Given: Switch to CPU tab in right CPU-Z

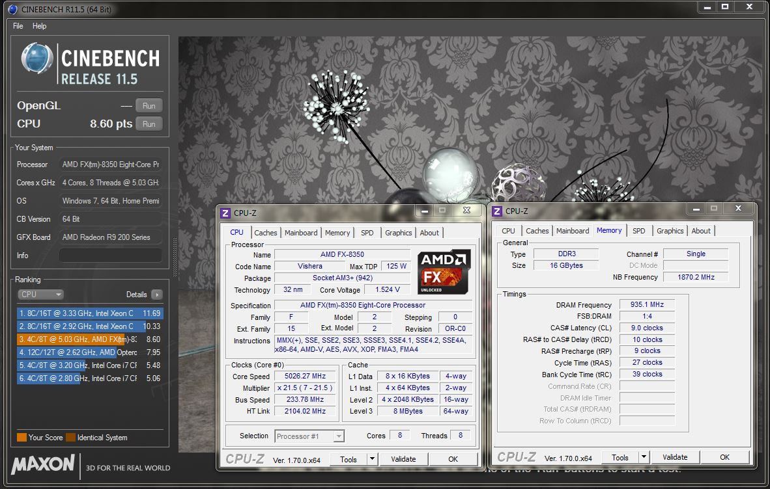Looking at the screenshot, I should 508,231.
